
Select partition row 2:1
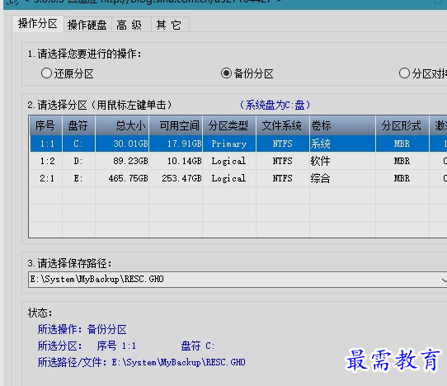pos(238,178)
